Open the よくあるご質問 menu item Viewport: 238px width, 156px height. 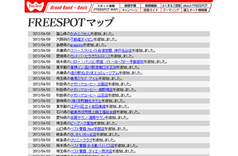pyautogui.click(x=171, y=5)
